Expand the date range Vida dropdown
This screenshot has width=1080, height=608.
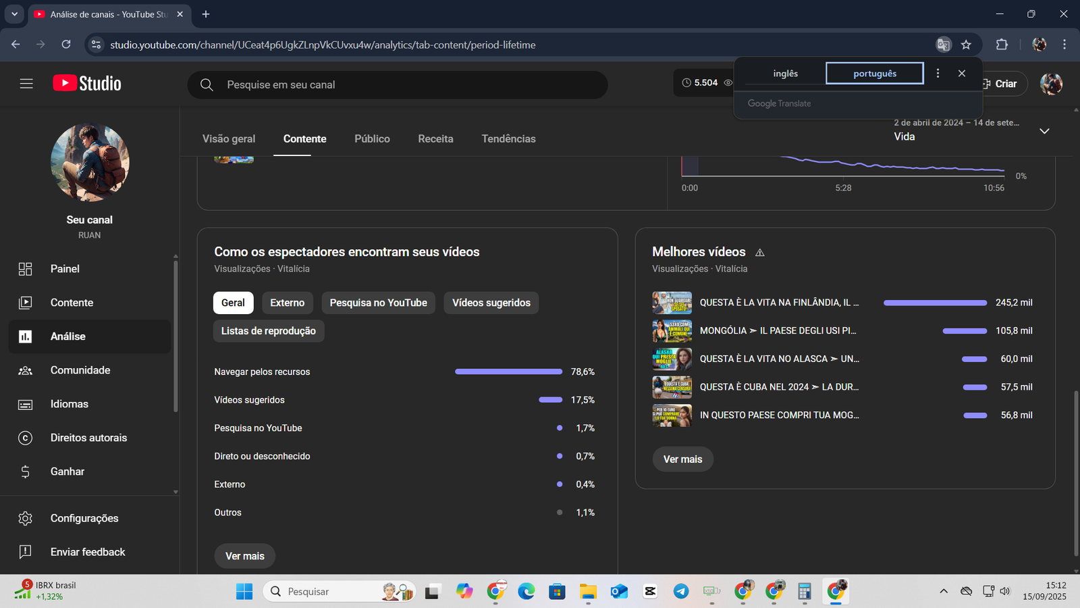click(1044, 131)
